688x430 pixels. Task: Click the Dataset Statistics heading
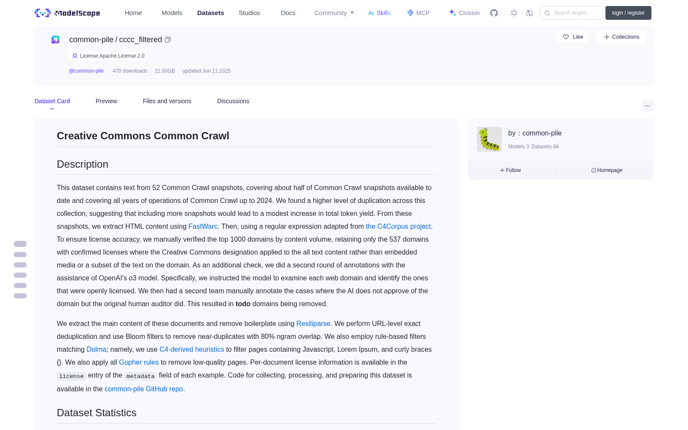point(97,413)
